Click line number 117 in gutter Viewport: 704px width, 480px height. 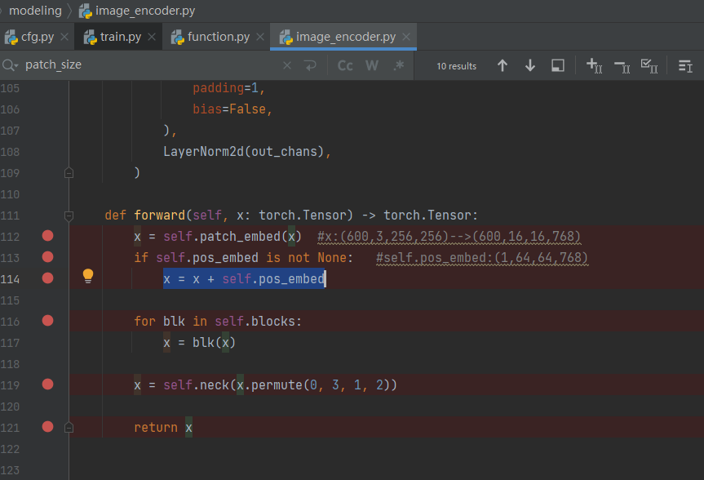point(10,344)
